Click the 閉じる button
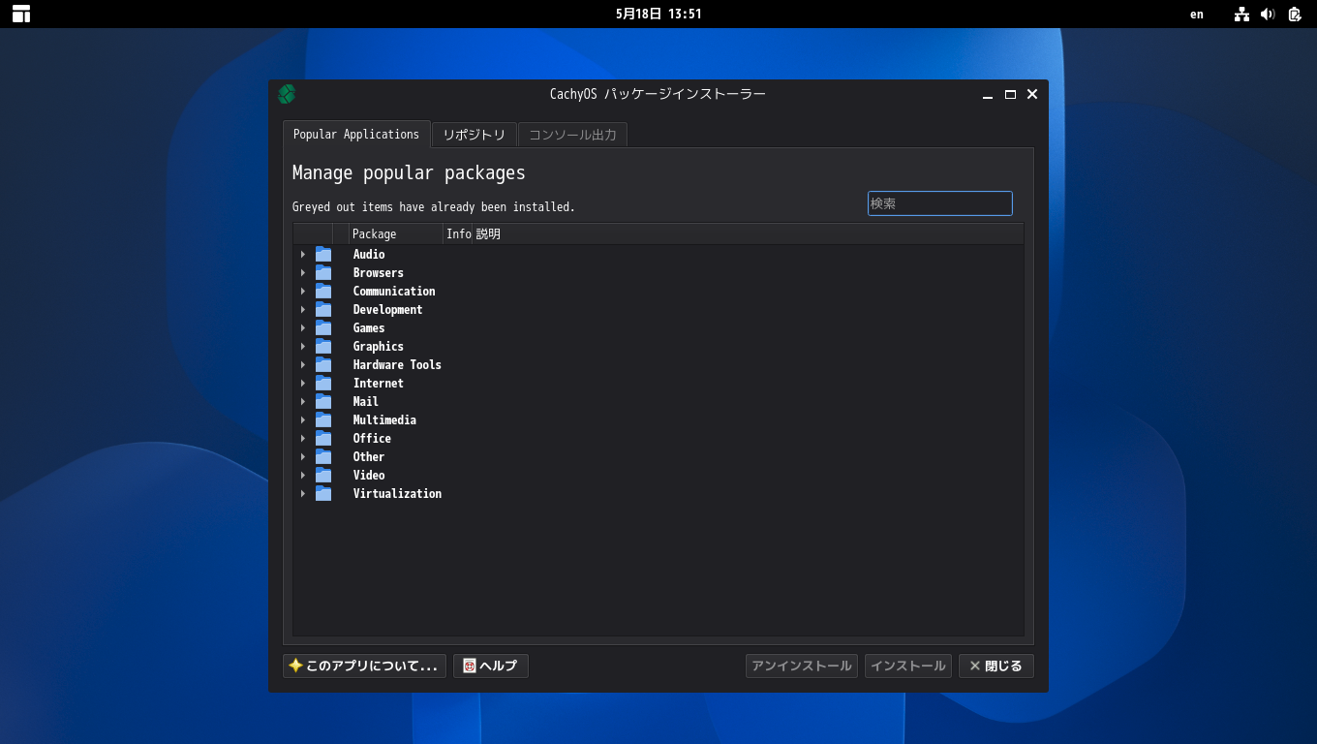 tap(996, 666)
